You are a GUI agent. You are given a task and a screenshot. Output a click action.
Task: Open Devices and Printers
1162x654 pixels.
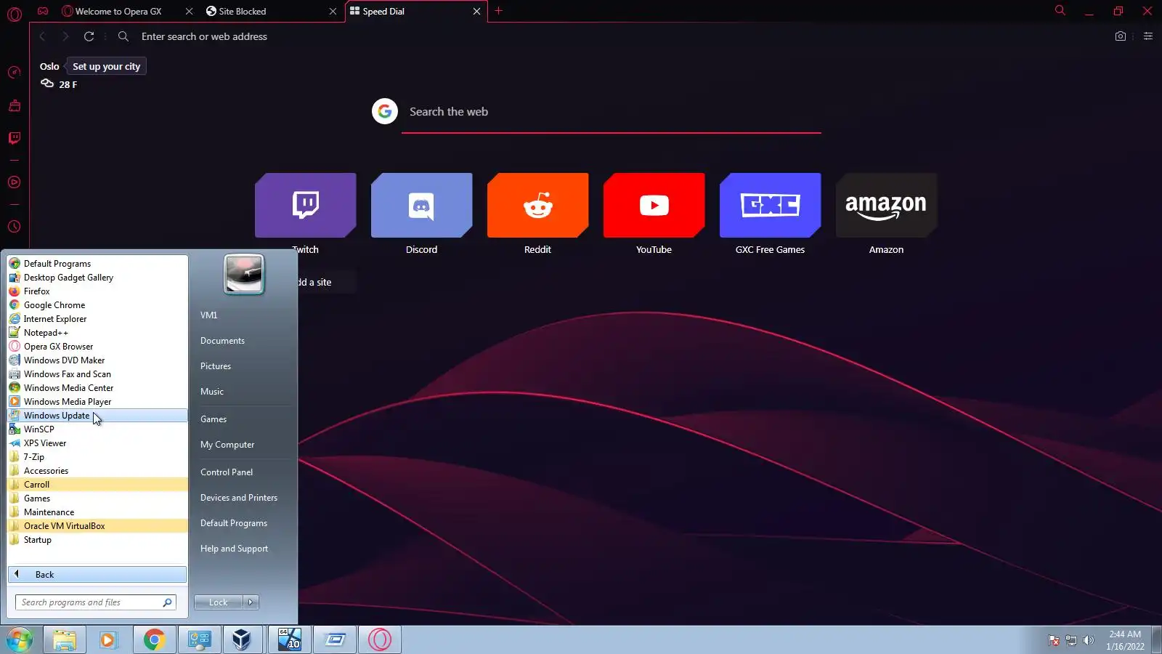(x=239, y=498)
